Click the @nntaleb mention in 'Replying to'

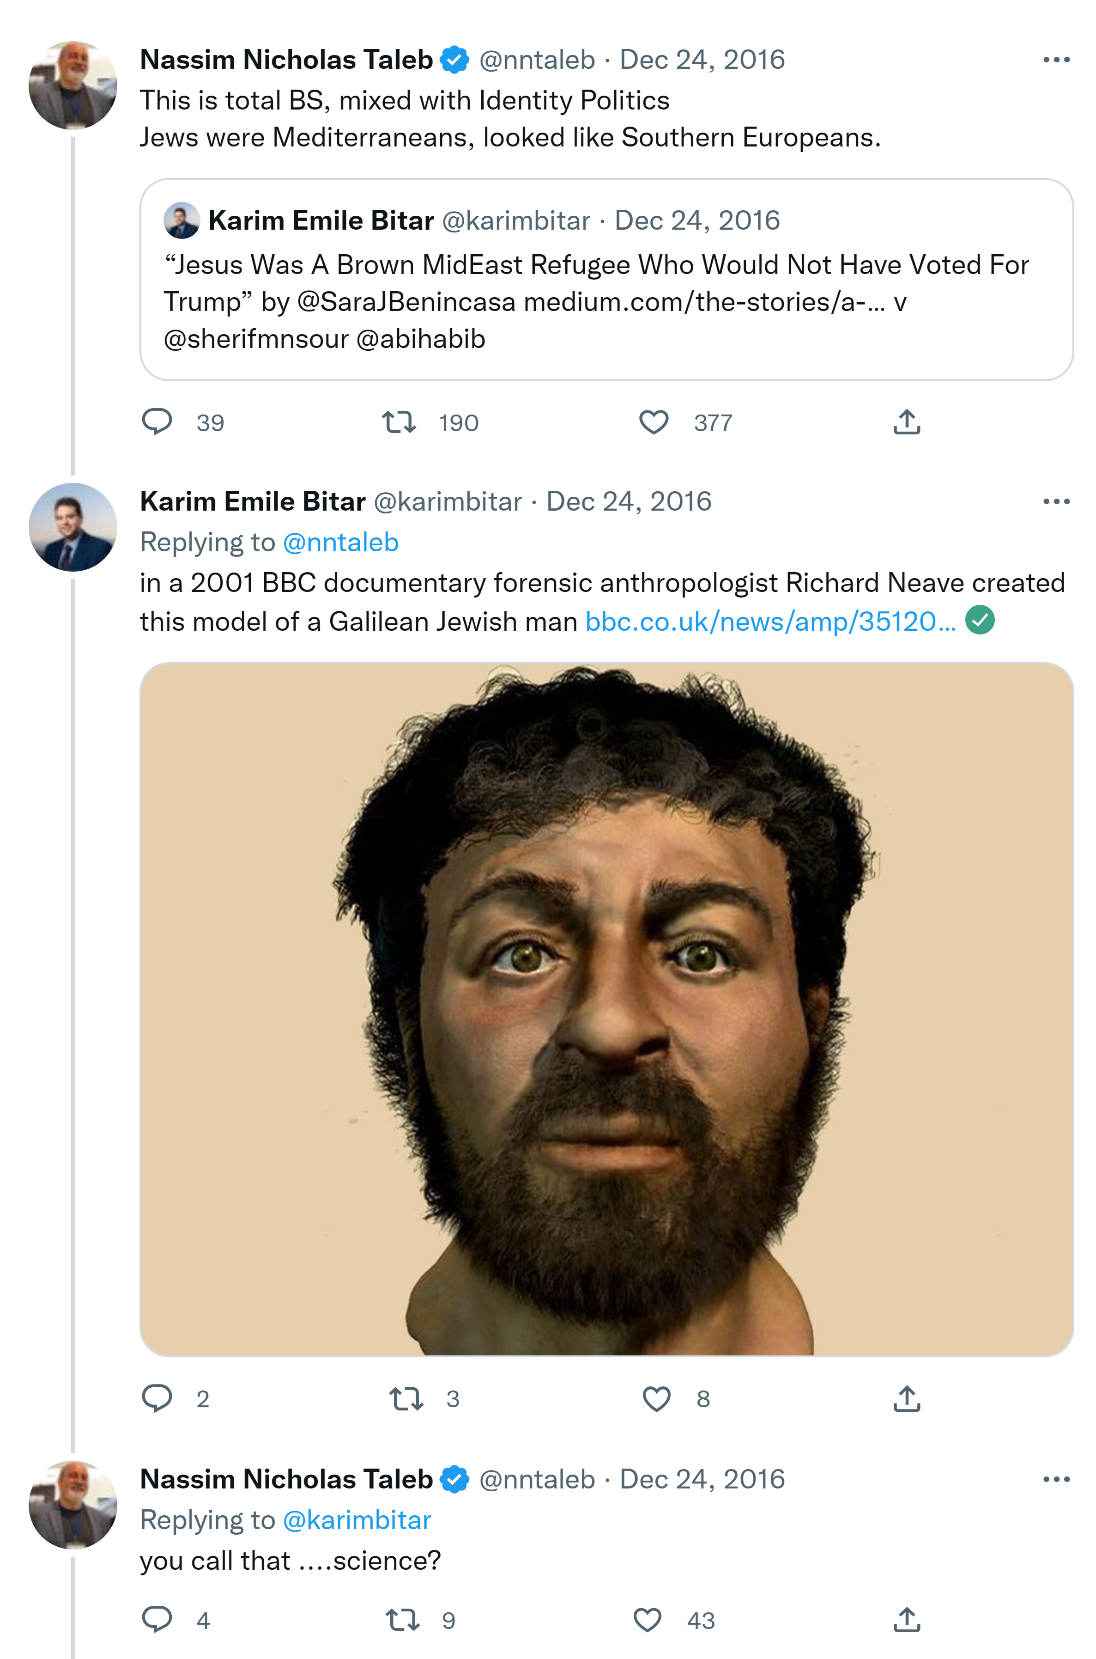340,542
